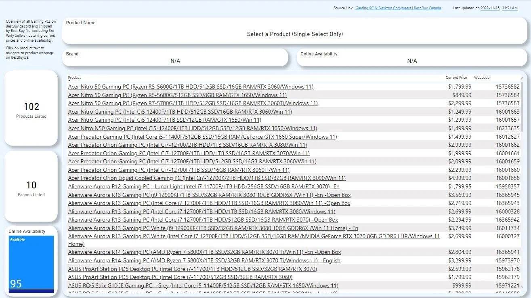The height and width of the screenshot is (298, 531).
Task: Select webcode 15958357
Action: point(508,186)
